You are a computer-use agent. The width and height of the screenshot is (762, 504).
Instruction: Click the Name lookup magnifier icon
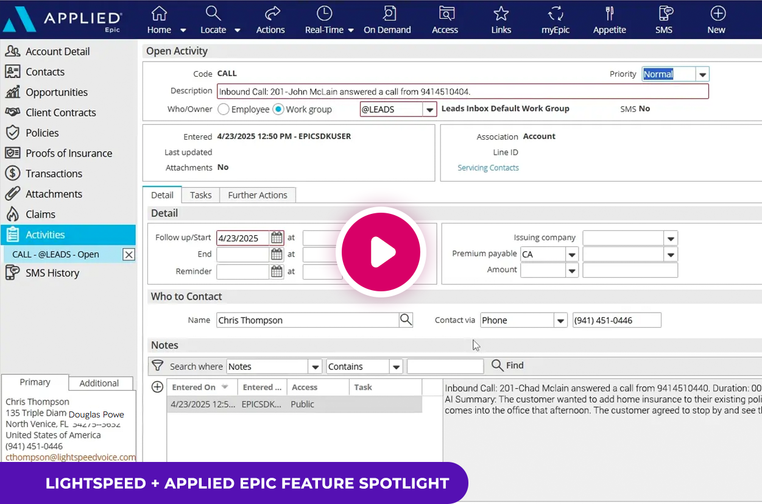(x=406, y=319)
